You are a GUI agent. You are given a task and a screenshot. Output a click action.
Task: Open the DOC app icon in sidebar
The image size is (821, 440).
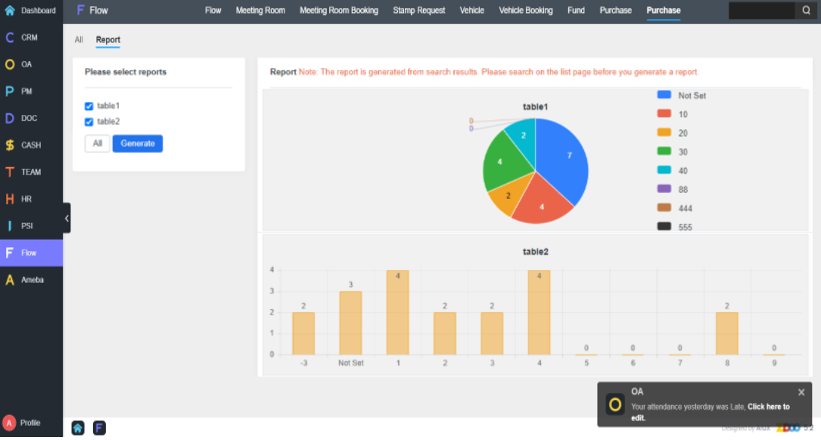[x=10, y=119]
